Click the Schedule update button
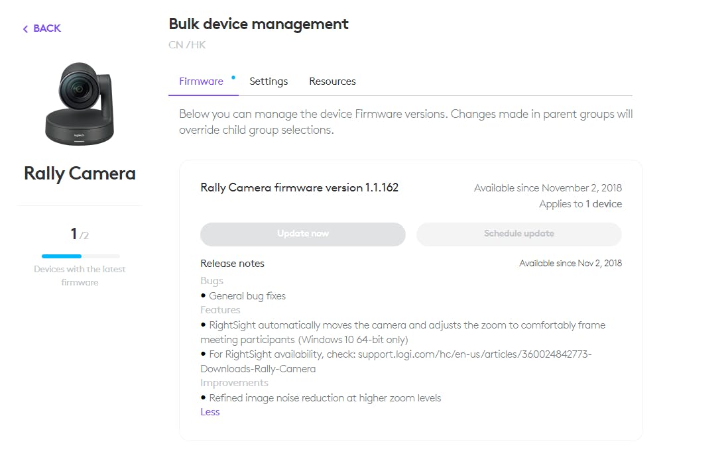This screenshot has height=463, width=728. click(518, 234)
